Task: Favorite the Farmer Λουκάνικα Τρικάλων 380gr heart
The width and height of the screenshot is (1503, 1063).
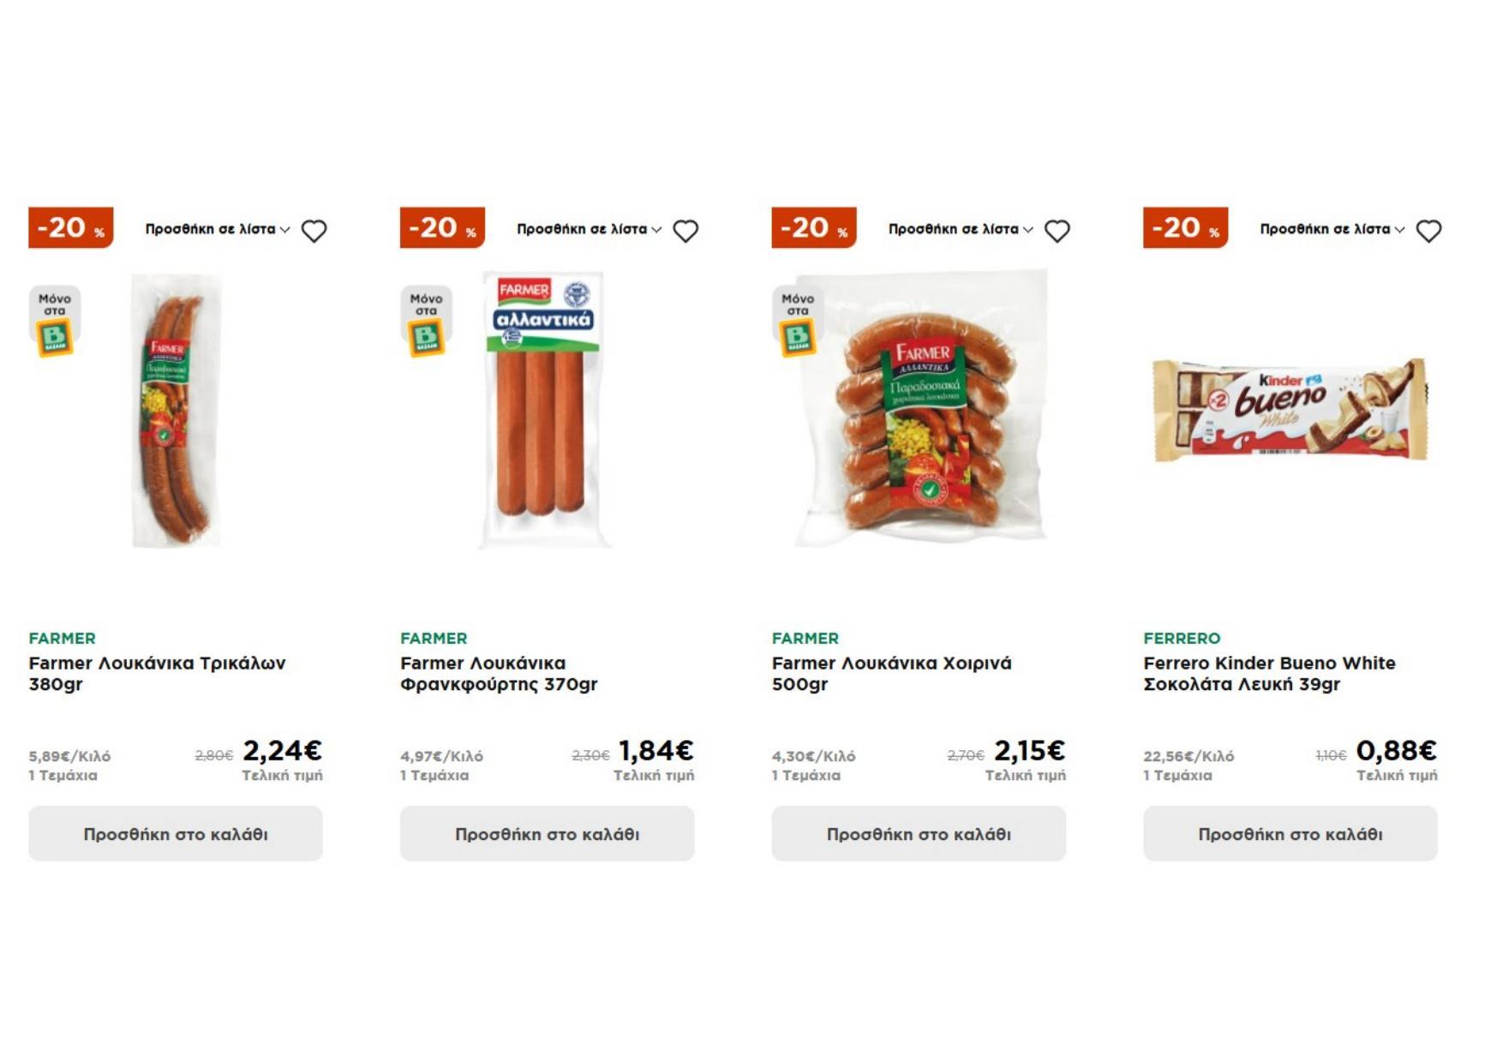Action: (314, 231)
